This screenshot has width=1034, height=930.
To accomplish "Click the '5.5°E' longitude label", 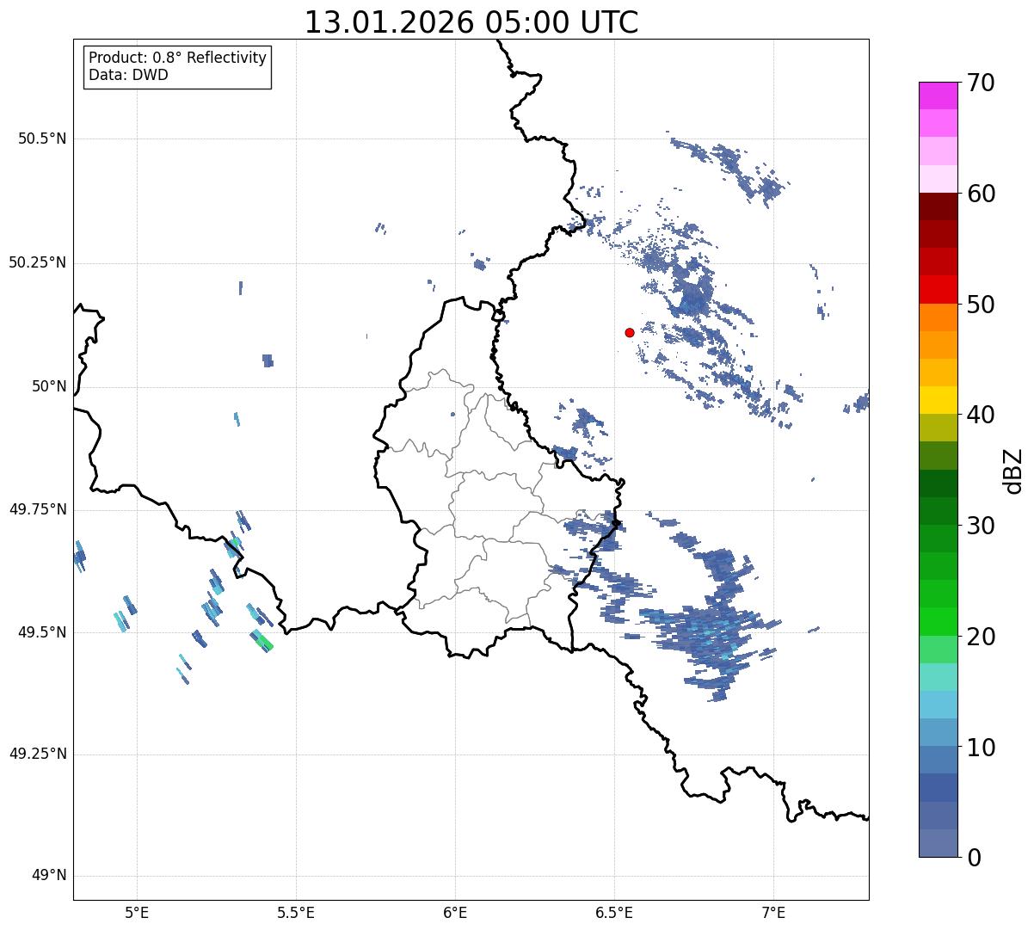I will click(296, 913).
